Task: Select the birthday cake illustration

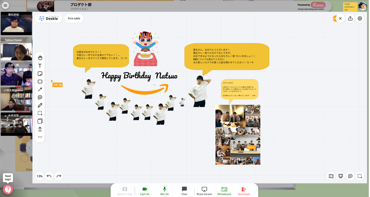Action: (145, 48)
